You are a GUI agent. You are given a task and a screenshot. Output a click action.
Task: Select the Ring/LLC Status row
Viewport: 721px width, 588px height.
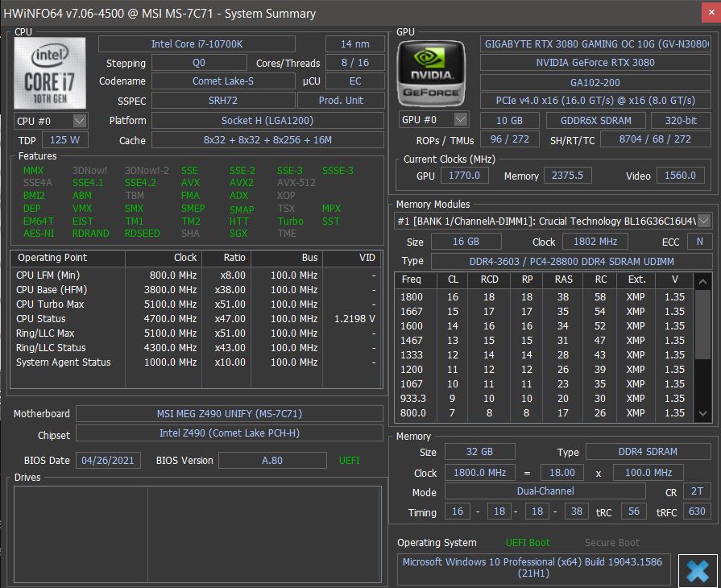(197, 347)
